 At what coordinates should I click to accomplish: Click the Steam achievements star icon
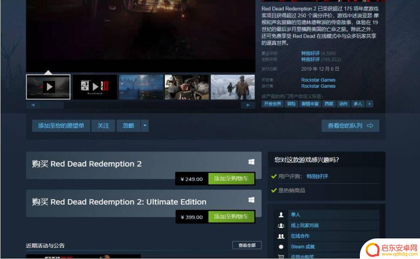click(281, 247)
